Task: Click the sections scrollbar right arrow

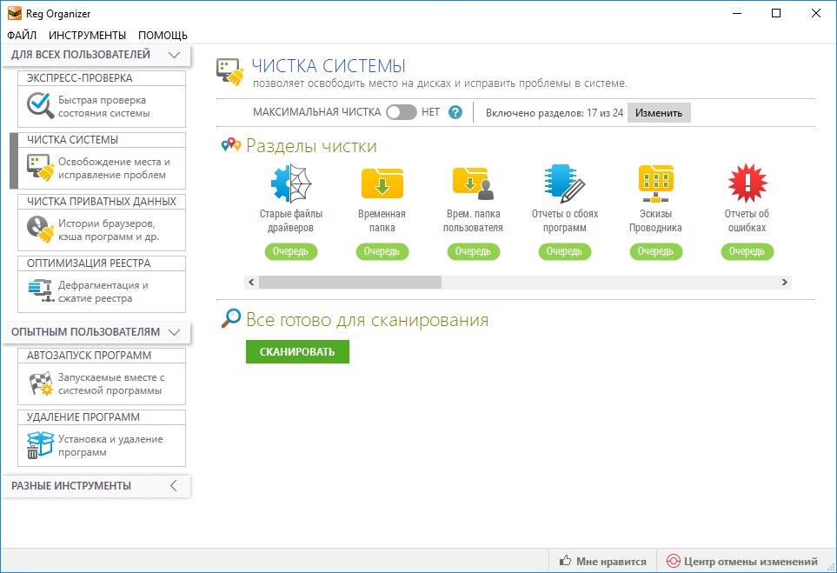Action: 785,282
